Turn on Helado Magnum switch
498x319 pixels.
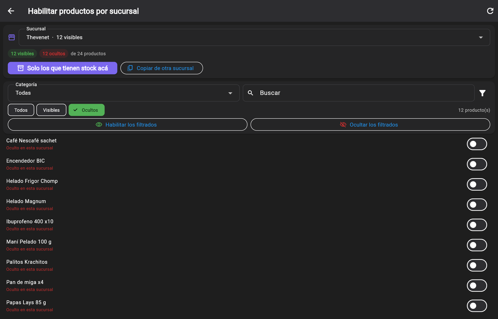pyautogui.click(x=477, y=205)
